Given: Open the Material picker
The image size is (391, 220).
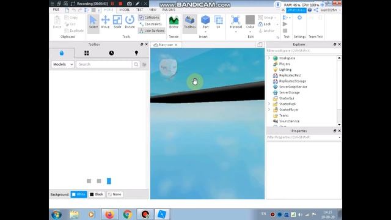Looking at the screenshot, I should click(236, 23).
